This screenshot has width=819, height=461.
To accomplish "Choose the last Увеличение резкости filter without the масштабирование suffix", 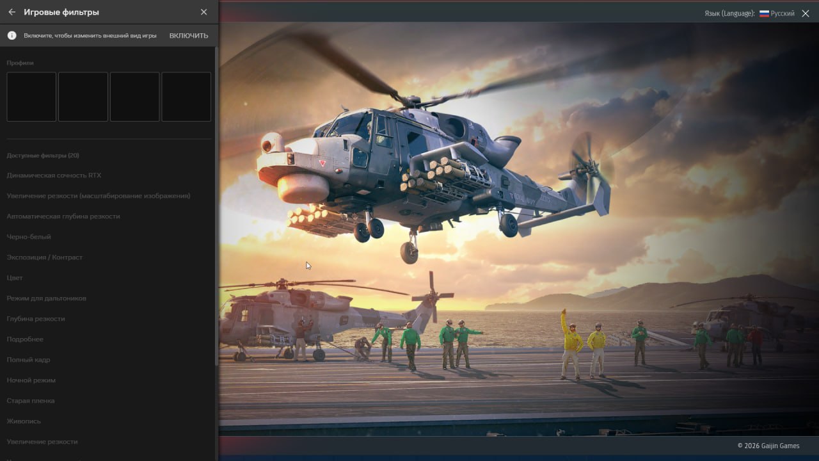I will pos(42,442).
